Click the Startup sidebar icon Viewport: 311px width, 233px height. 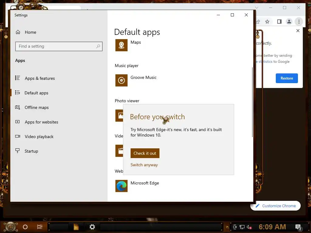tap(17, 151)
